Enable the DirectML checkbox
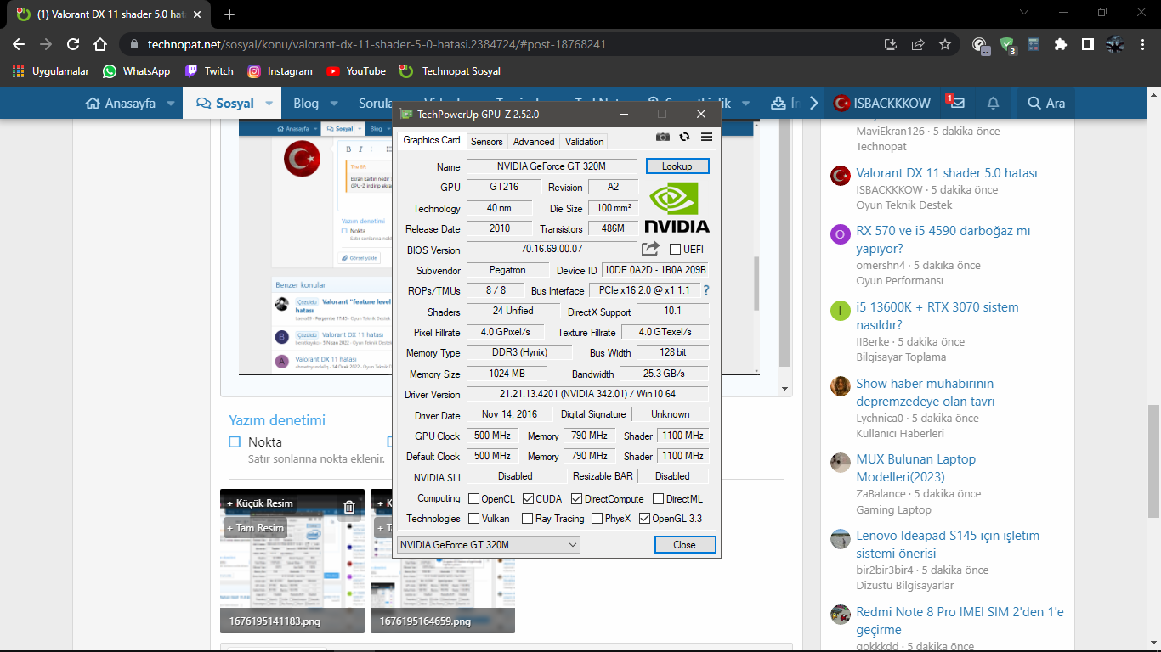1161x652 pixels. point(659,499)
